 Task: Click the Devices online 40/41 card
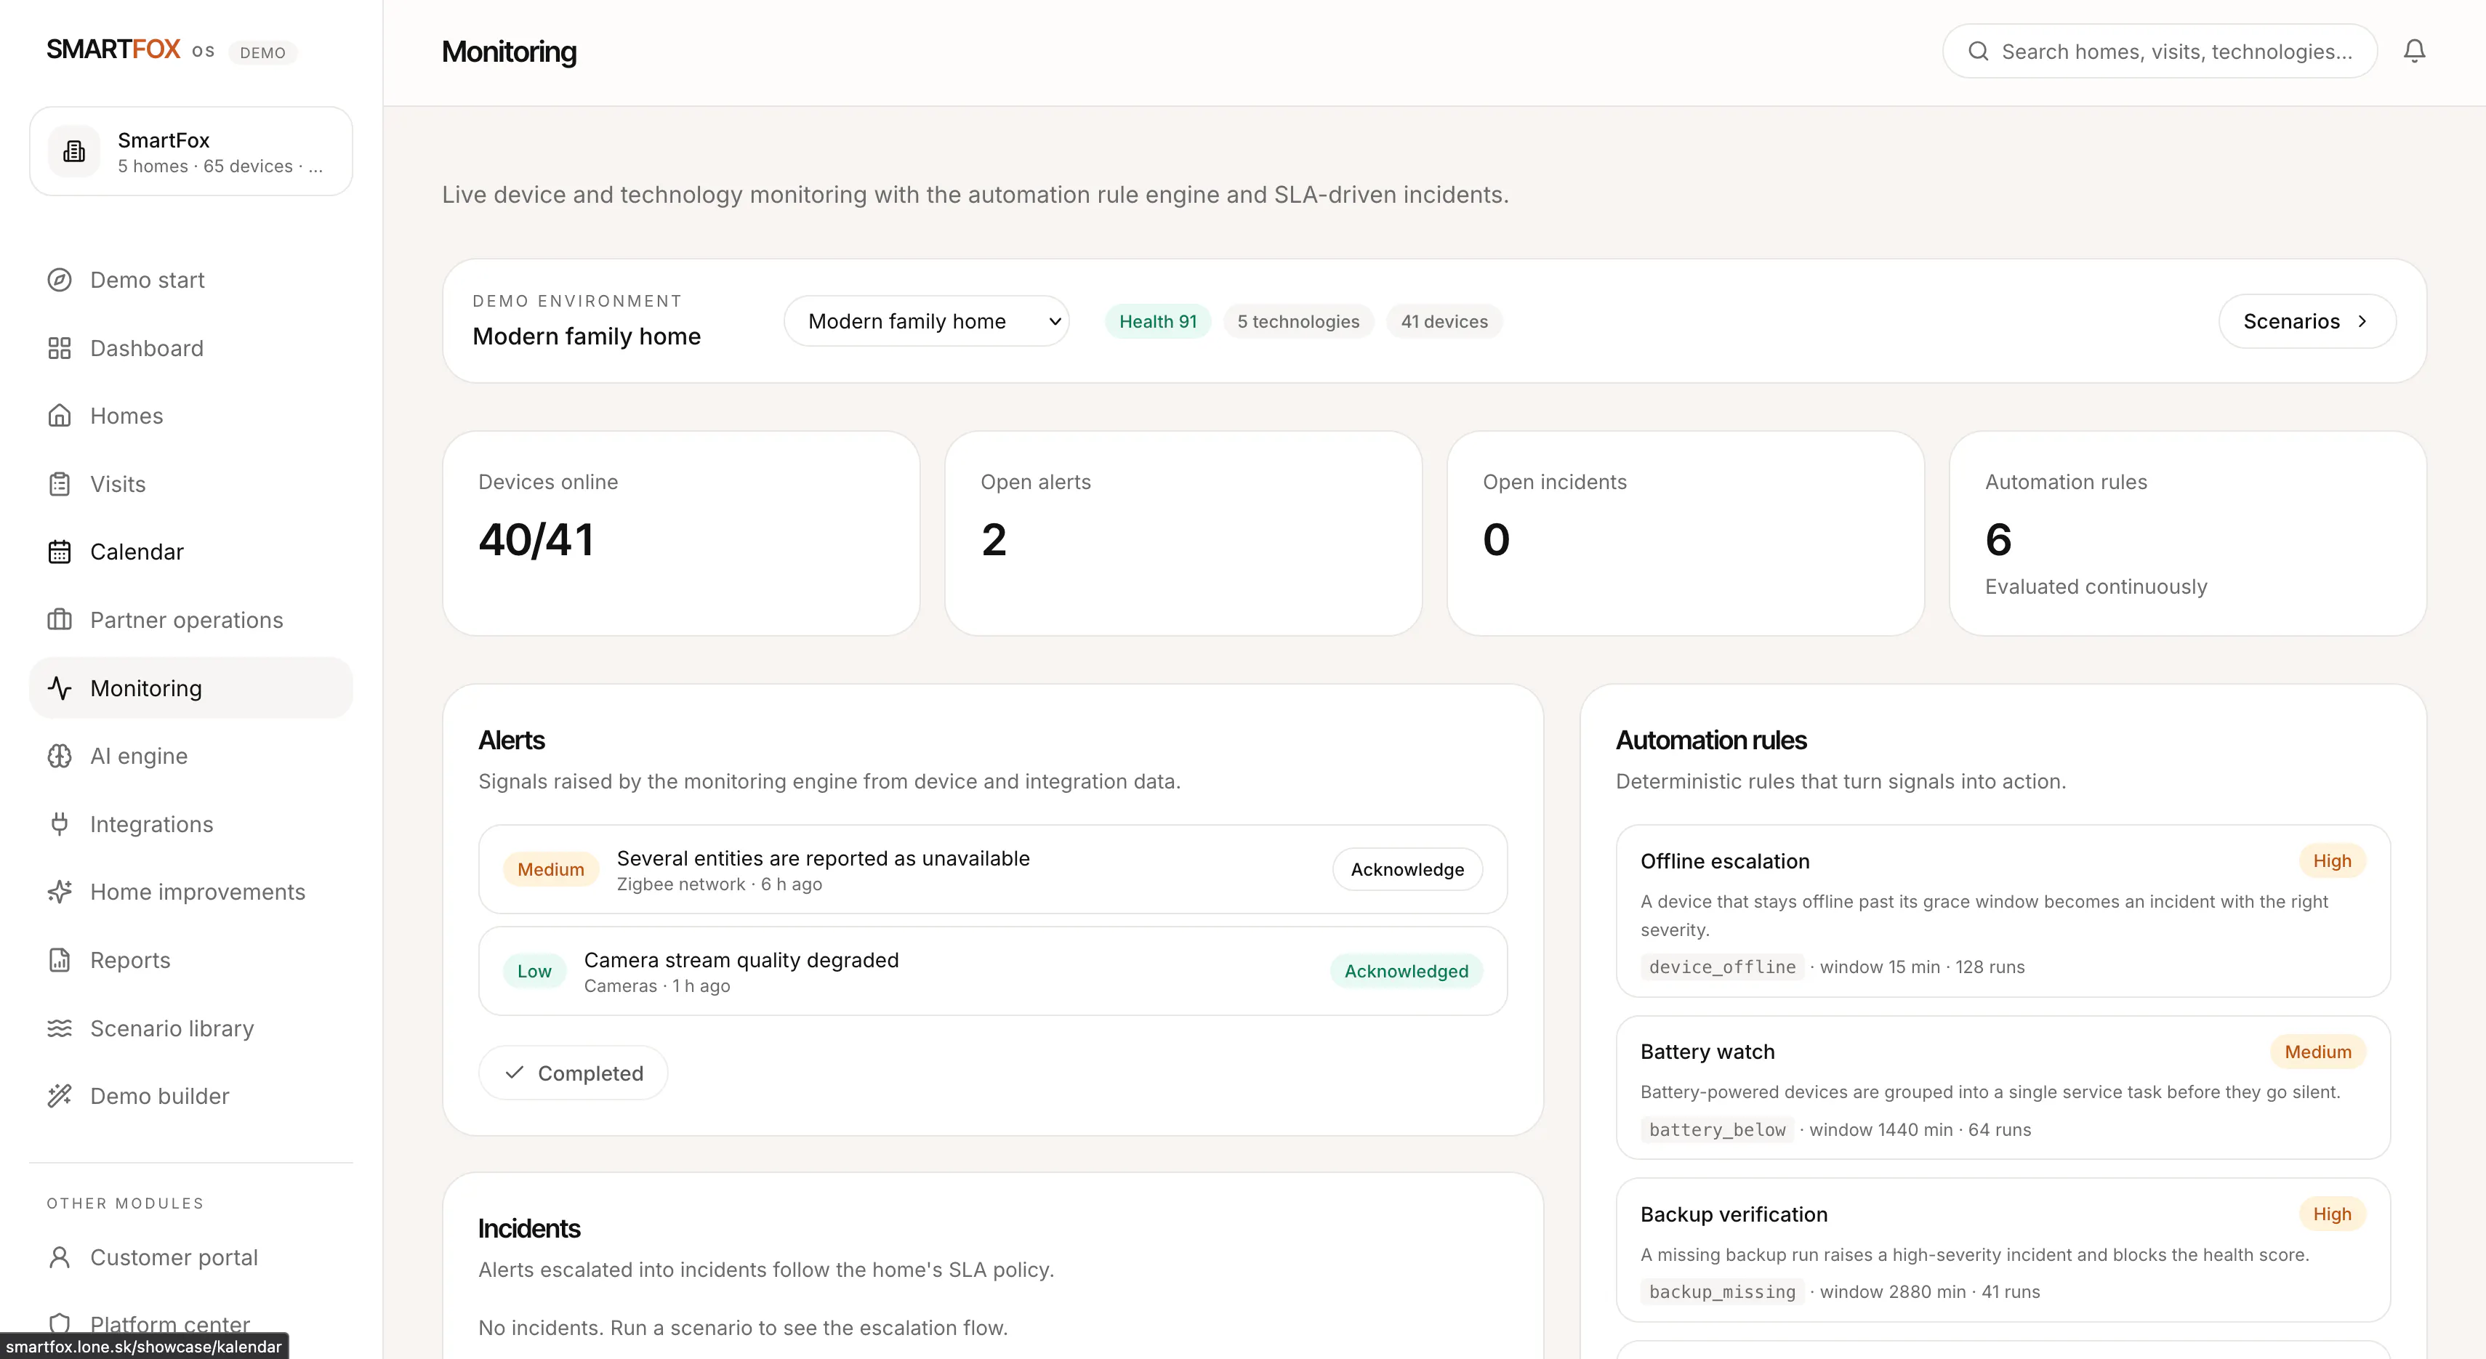(681, 533)
